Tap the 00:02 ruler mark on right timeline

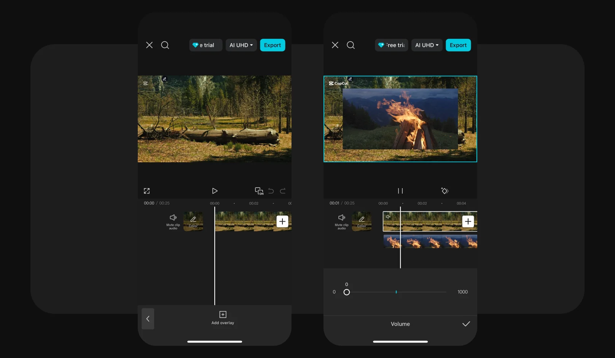click(422, 203)
